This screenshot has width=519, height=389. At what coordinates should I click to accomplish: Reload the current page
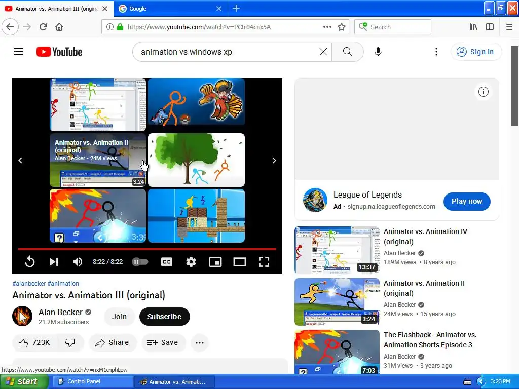tap(43, 27)
